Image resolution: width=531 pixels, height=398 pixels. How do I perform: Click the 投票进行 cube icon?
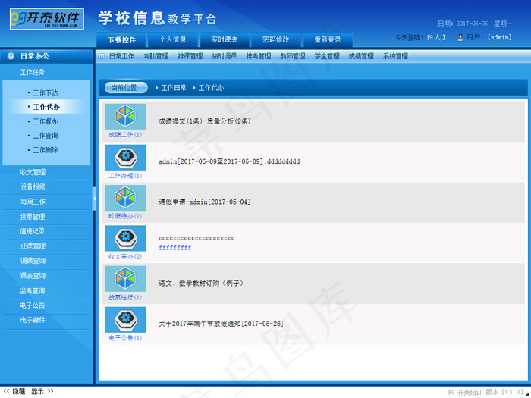[125, 279]
